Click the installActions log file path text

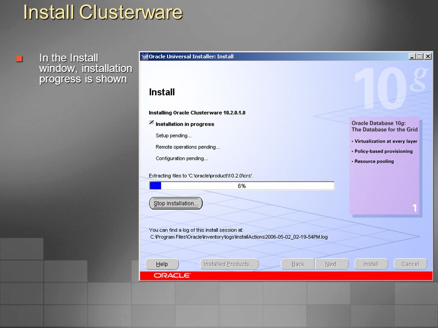click(239, 237)
